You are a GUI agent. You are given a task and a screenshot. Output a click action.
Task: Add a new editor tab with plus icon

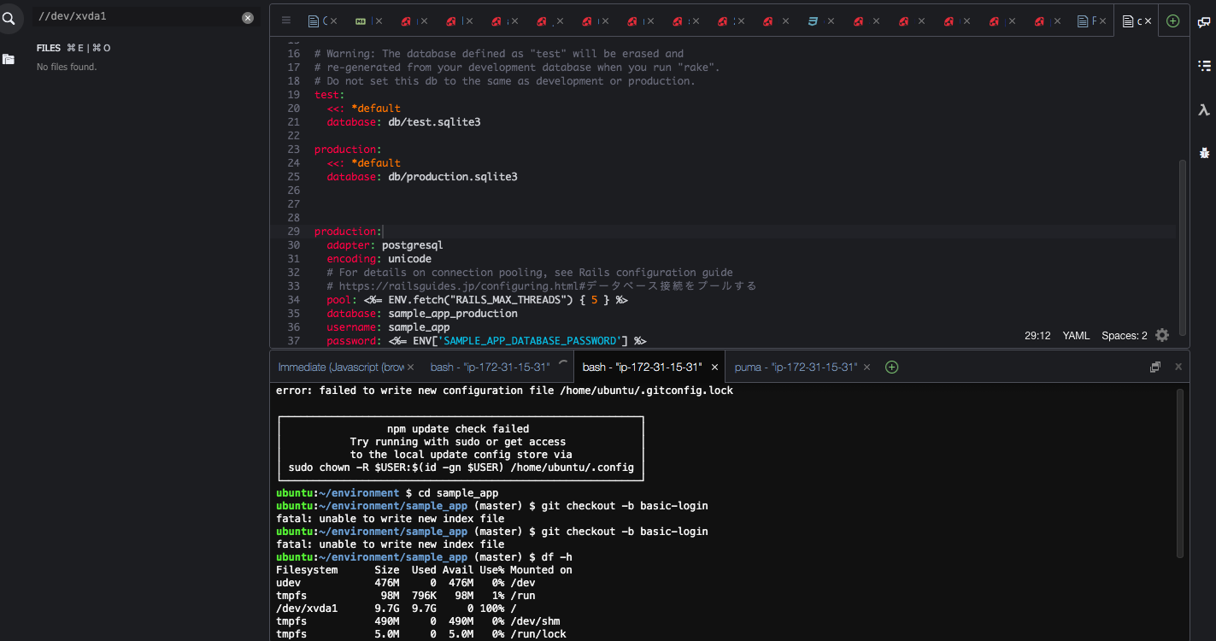click(1172, 21)
